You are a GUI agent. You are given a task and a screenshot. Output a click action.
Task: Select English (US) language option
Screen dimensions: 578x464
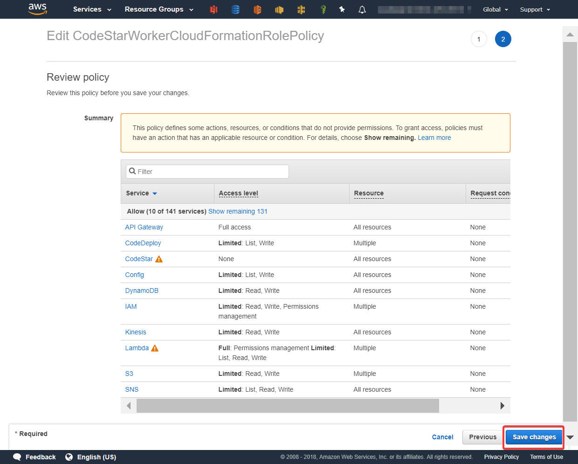(x=96, y=457)
